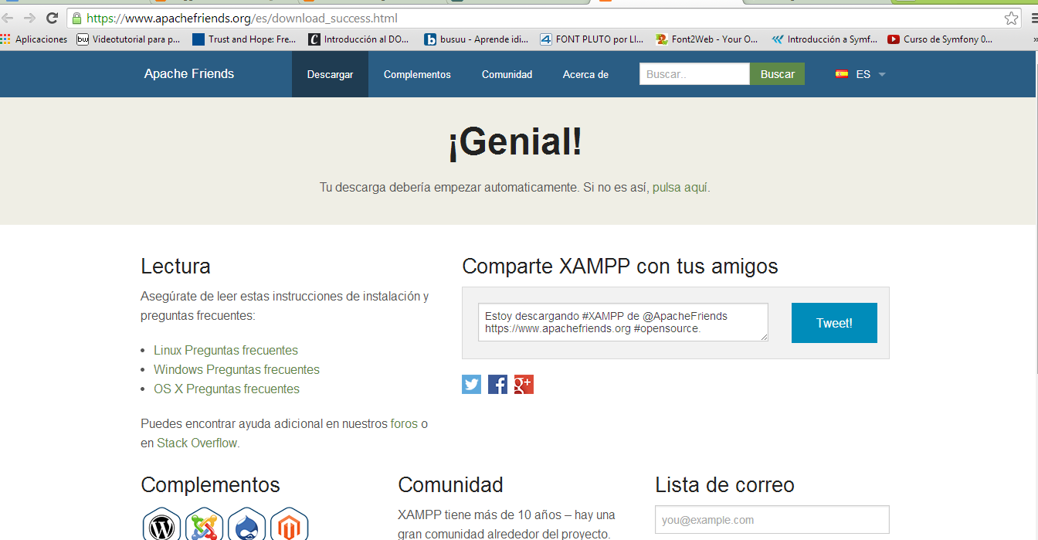Open the Font2Web bookmark
This screenshot has width=1038, height=540.
click(x=707, y=39)
